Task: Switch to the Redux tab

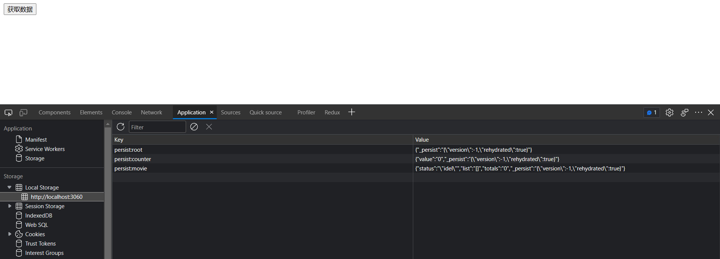Action: pos(332,112)
